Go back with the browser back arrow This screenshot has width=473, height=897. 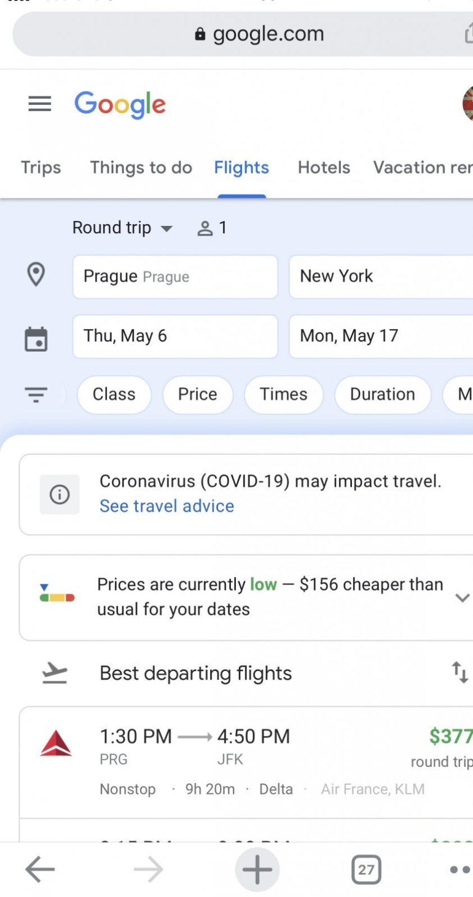tap(40, 869)
